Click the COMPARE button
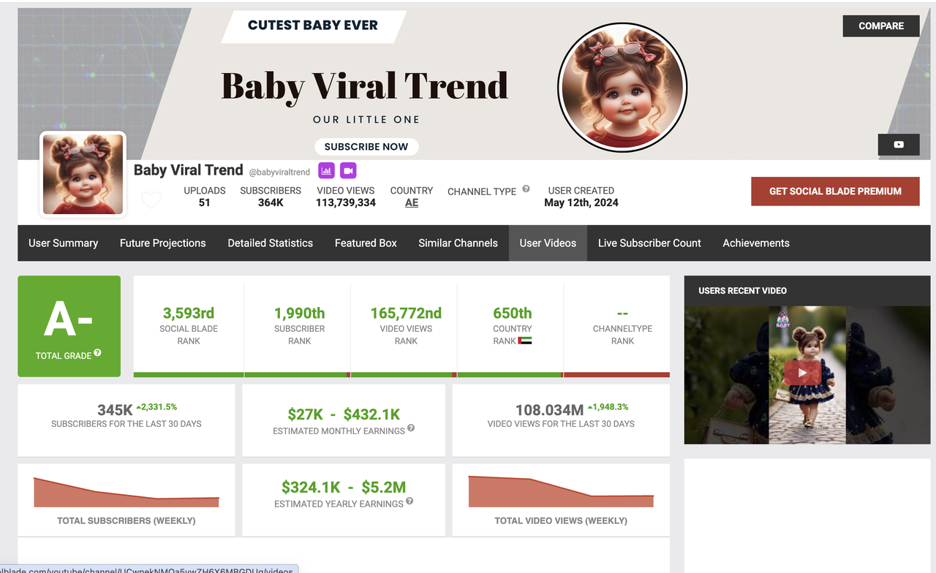Image resolution: width=936 pixels, height=573 pixels. click(881, 26)
